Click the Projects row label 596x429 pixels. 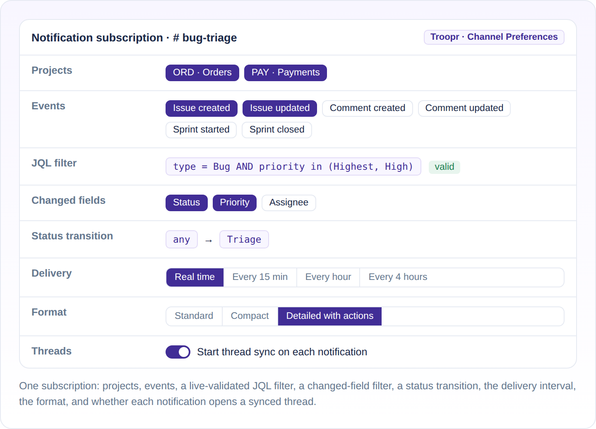click(x=52, y=70)
